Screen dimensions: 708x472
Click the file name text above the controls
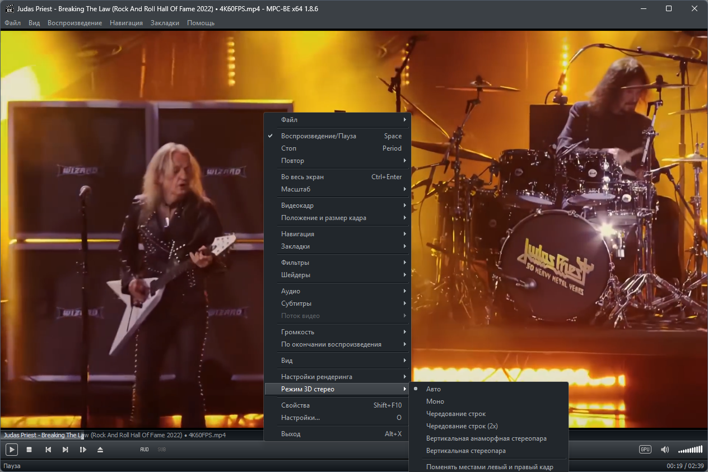point(114,435)
